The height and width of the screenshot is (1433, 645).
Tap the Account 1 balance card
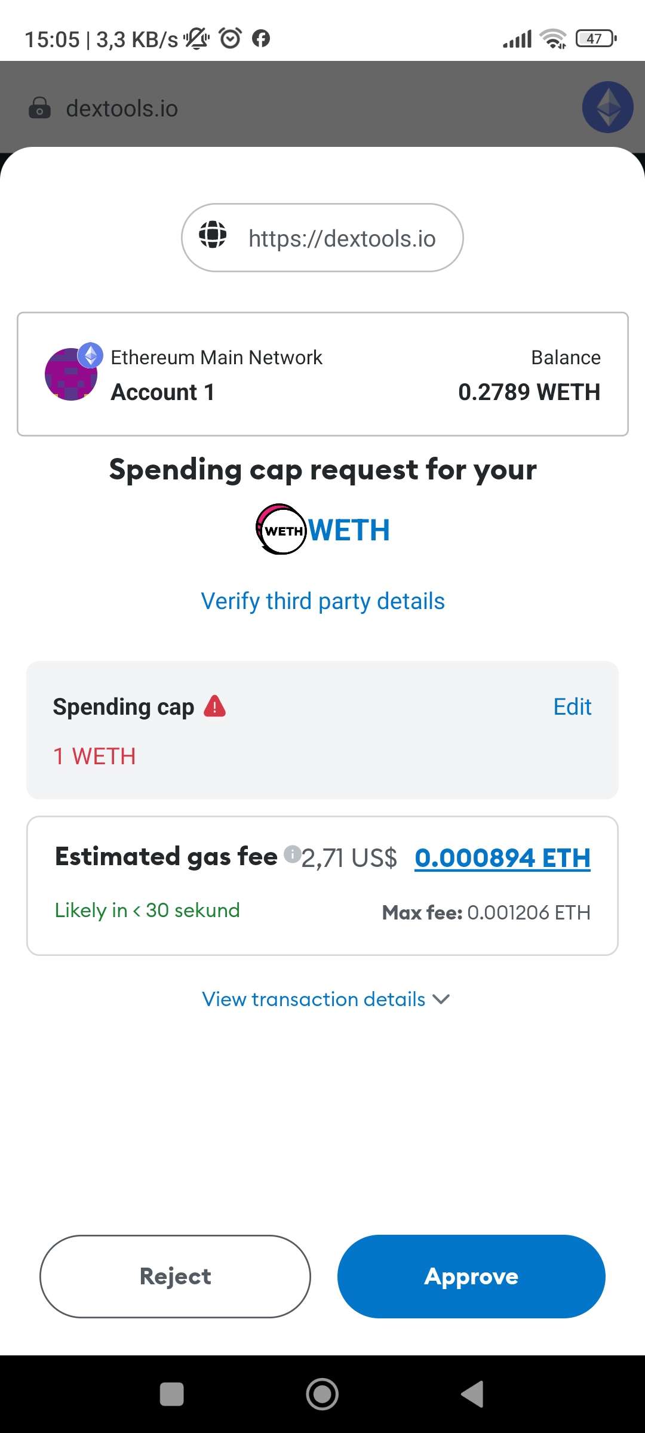point(322,374)
